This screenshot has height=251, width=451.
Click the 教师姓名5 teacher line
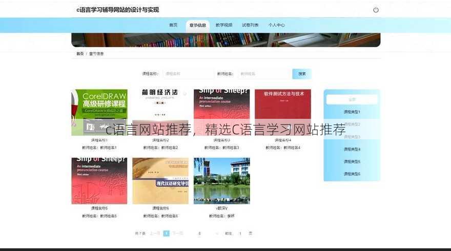pyautogui.click(x=99, y=216)
